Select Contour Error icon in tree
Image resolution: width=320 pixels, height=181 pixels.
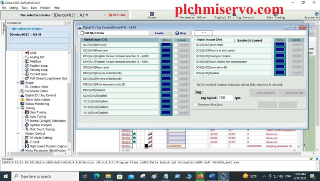pyautogui.click(x=27, y=87)
